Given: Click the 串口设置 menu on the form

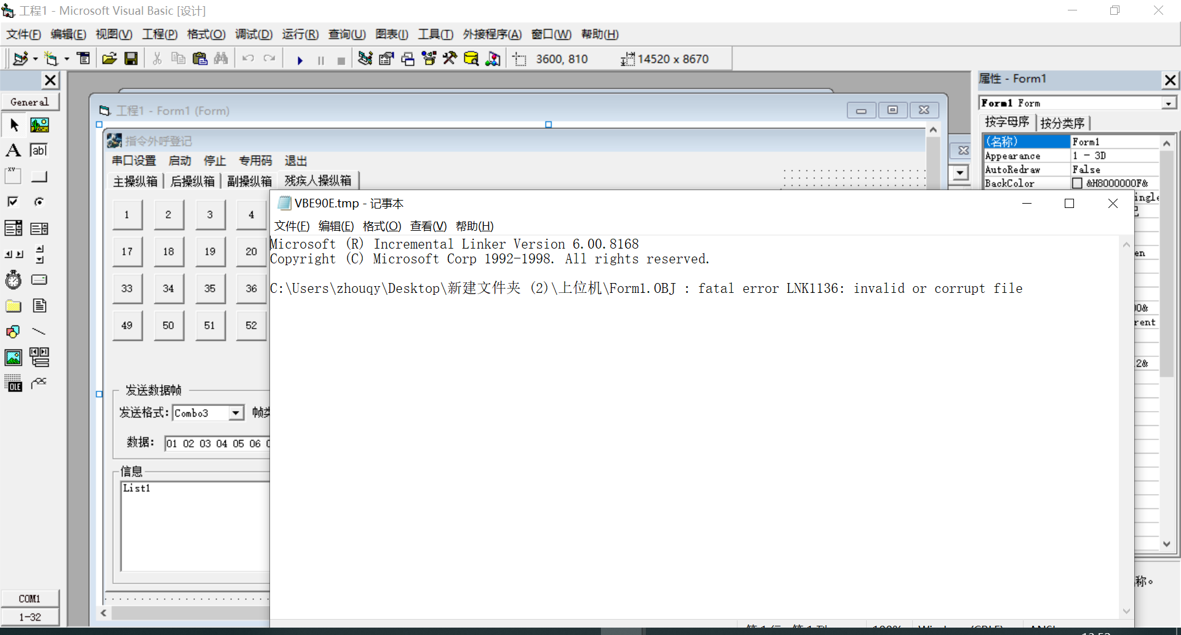Looking at the screenshot, I should tap(134, 161).
